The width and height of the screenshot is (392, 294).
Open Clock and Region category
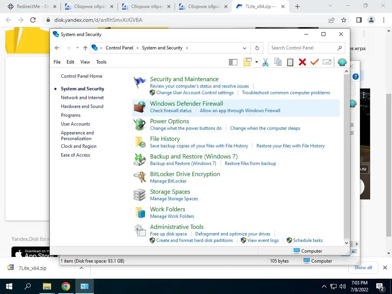[x=78, y=146]
